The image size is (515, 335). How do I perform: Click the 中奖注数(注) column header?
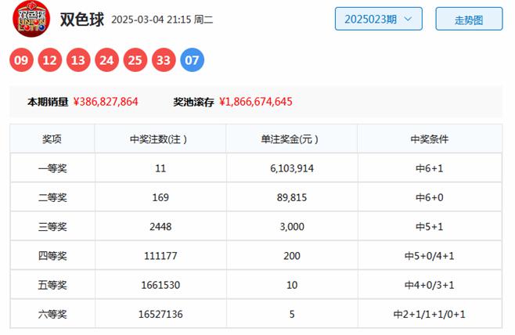(x=160, y=139)
